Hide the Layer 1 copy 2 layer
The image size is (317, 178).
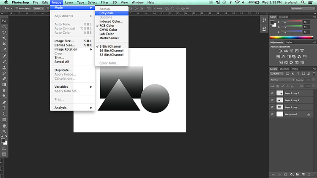point(272,93)
